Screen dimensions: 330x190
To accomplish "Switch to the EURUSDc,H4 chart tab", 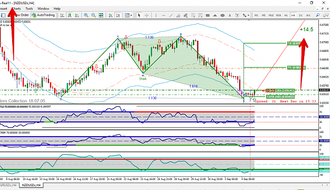I will (8, 185).
